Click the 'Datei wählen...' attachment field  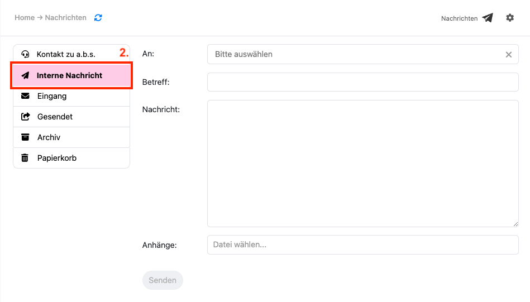click(x=362, y=245)
